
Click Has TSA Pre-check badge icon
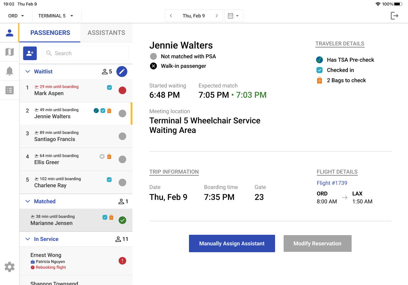[x=319, y=60]
